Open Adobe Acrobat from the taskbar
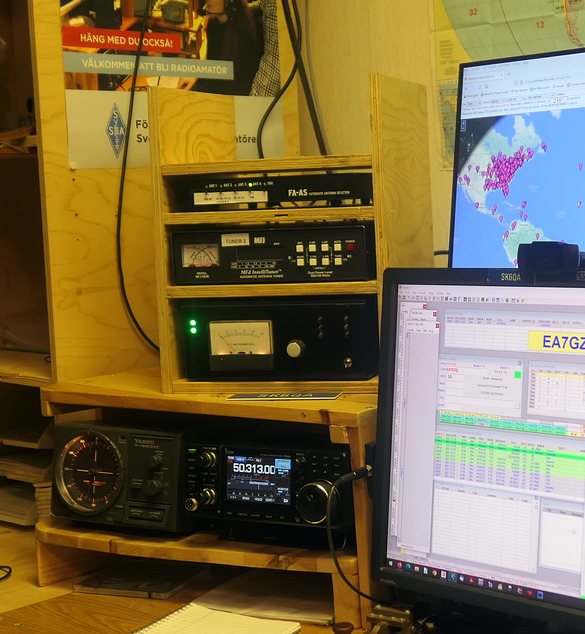585x634 pixels. click(x=471, y=580)
